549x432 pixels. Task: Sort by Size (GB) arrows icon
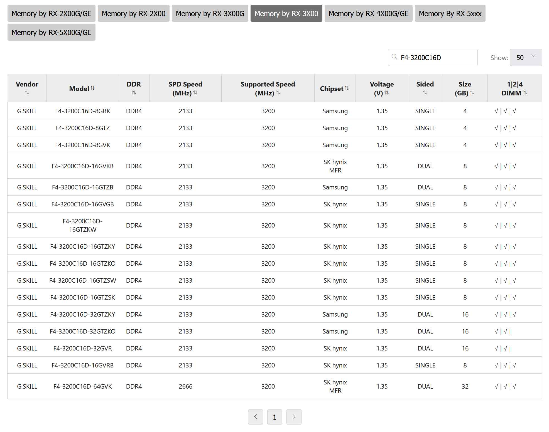[x=472, y=93]
